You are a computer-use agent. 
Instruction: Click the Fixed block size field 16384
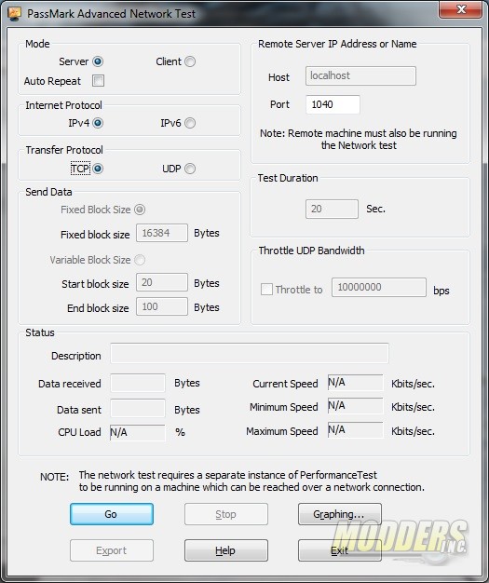click(x=162, y=233)
